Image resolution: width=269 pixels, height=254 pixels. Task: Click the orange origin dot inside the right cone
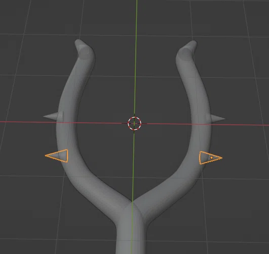[212, 158]
